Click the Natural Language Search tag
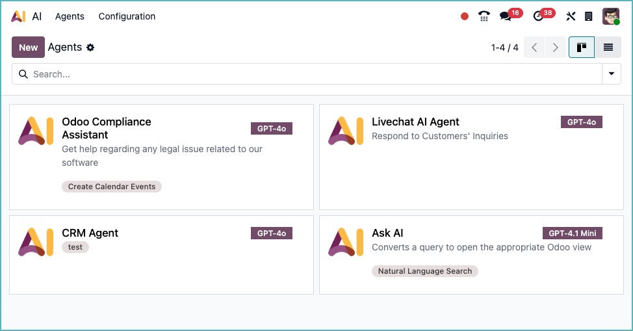This screenshot has width=633, height=331. pyautogui.click(x=425, y=271)
